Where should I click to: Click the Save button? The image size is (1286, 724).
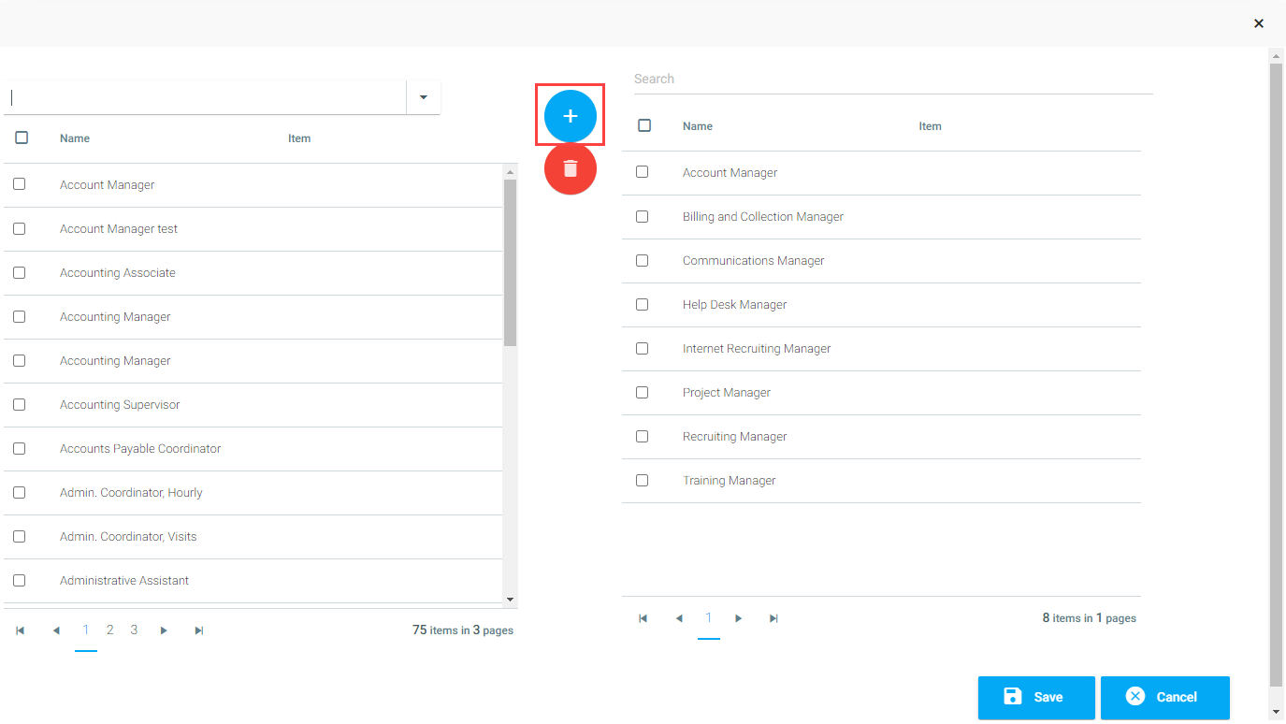pos(1036,698)
